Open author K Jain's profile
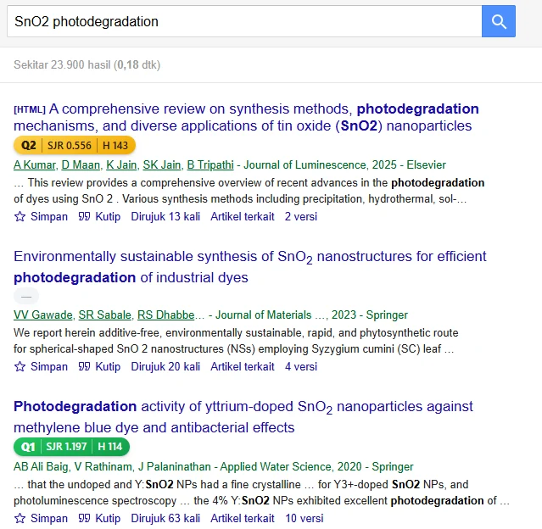 tap(121, 164)
